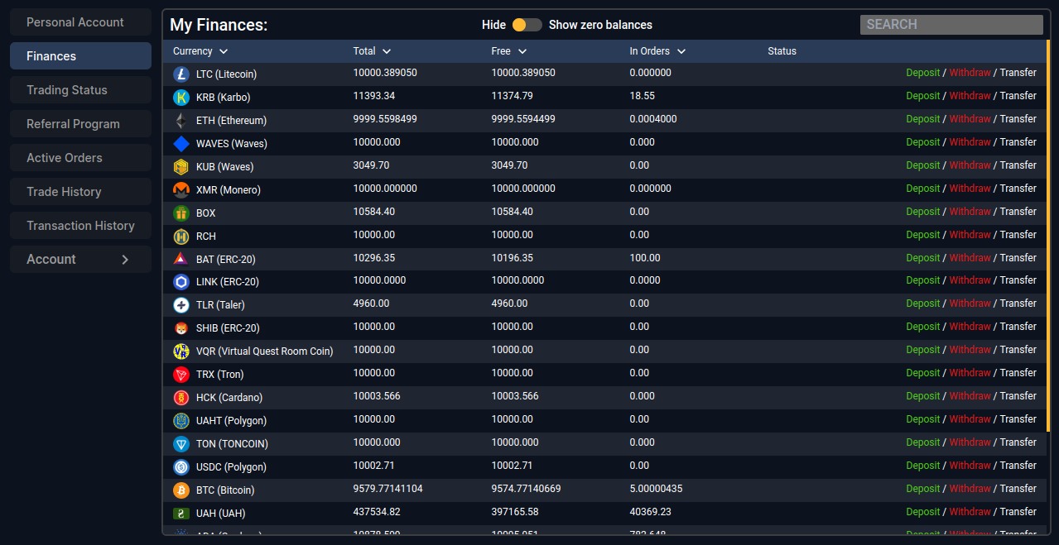Click Transfer for WAVES (Waves)
This screenshot has height=545, width=1059.
1018,142
